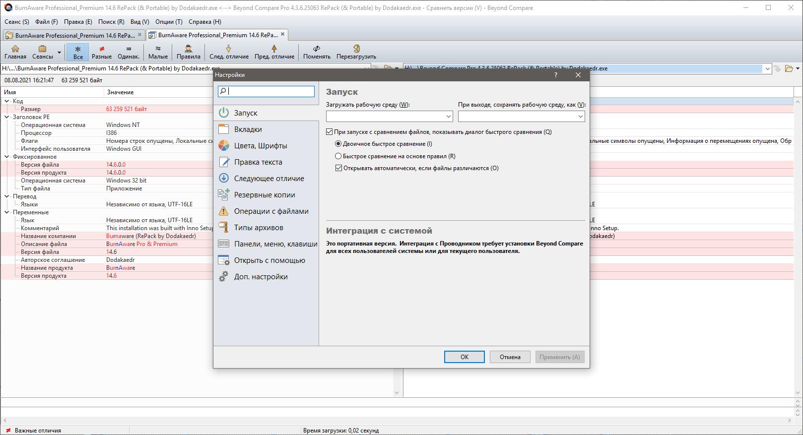The height and width of the screenshot is (435, 803).
Task: Select Открыть с помощью category
Action: pos(266,260)
